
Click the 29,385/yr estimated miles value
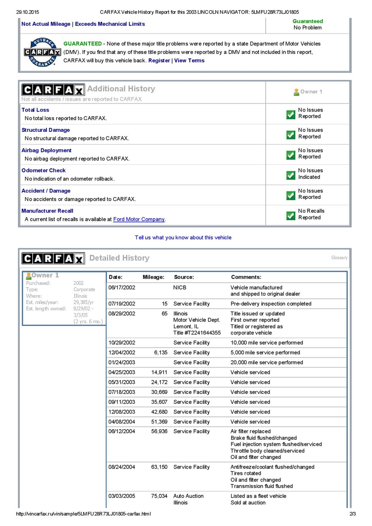[83, 302]
